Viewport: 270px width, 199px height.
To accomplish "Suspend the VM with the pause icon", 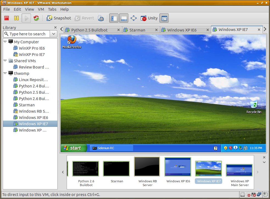I will [16, 18].
